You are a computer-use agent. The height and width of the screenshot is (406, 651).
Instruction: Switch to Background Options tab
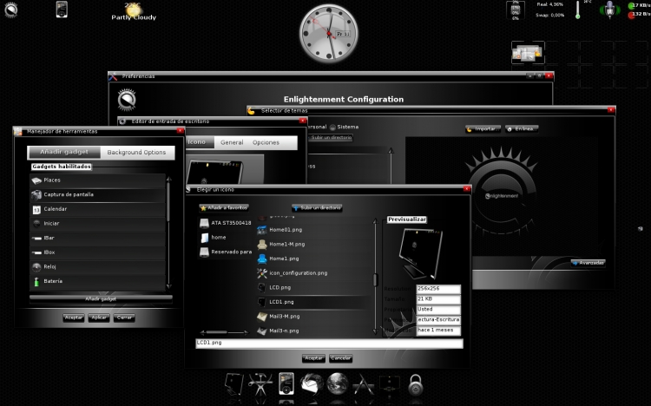coord(136,153)
